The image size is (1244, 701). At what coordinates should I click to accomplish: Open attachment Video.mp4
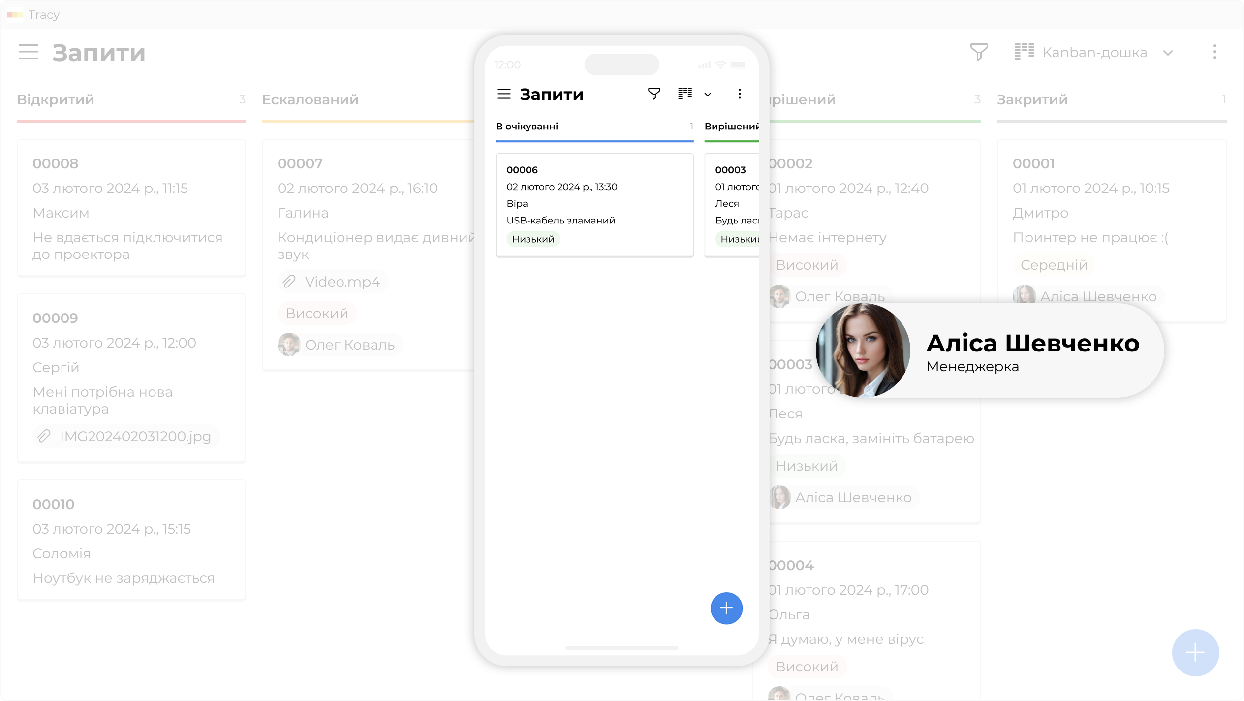(333, 282)
